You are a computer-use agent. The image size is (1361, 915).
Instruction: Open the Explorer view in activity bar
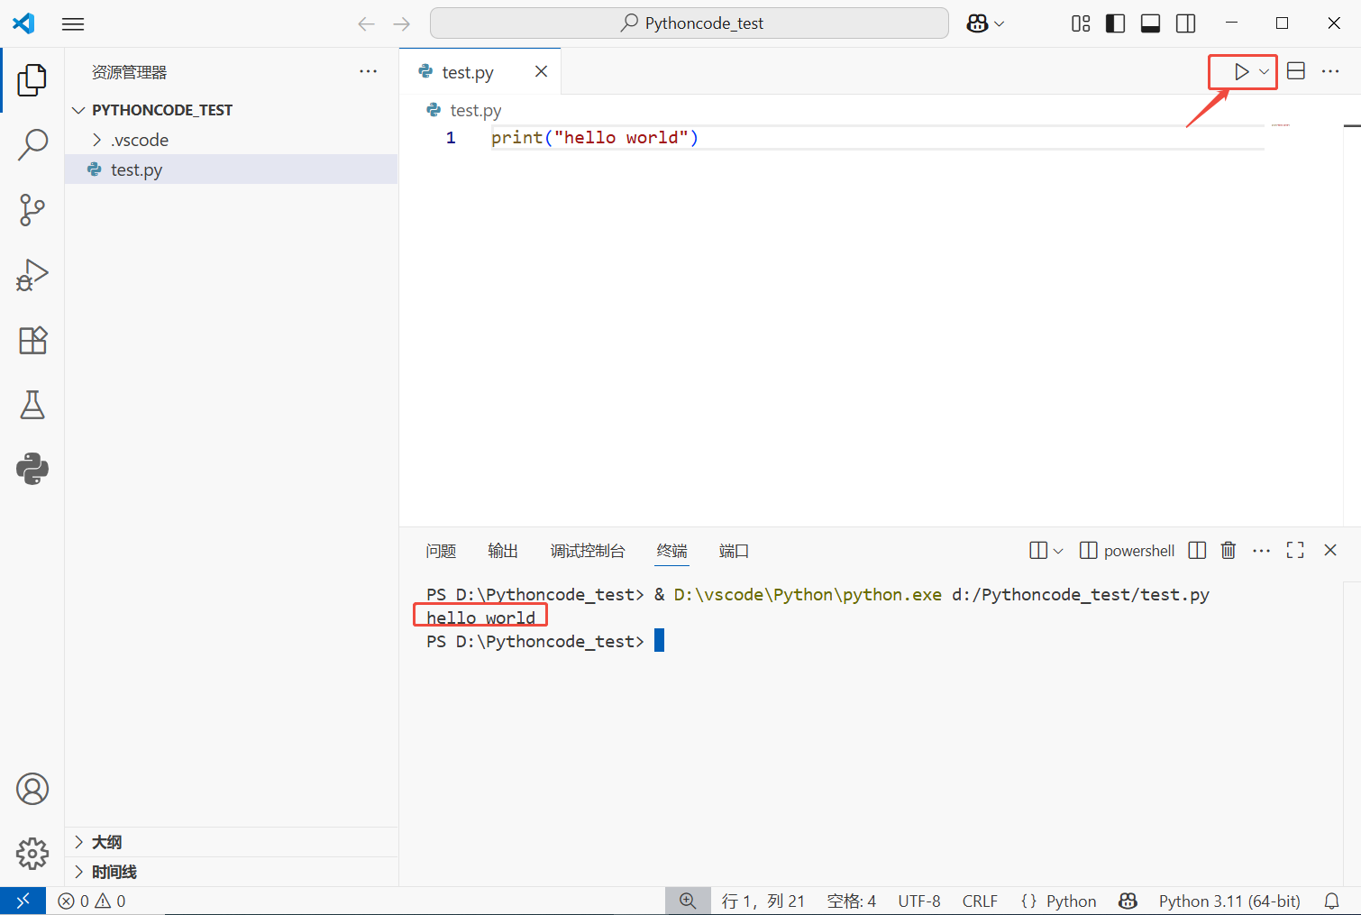tap(32, 79)
